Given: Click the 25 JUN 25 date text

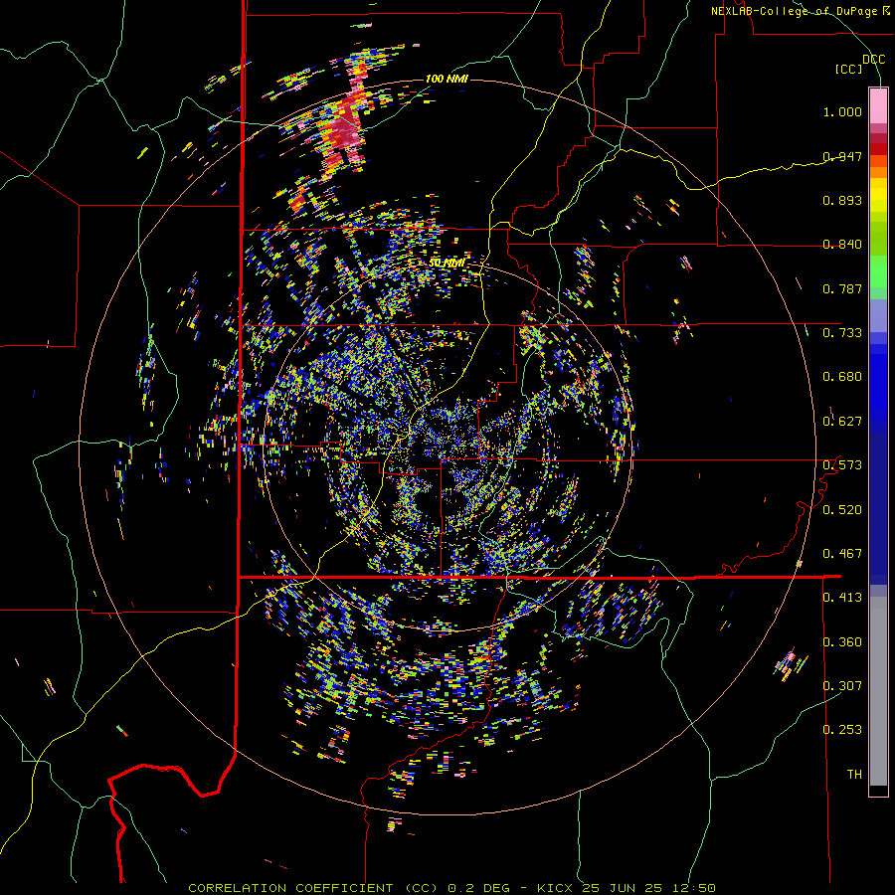Looking at the screenshot, I should click(623, 888).
